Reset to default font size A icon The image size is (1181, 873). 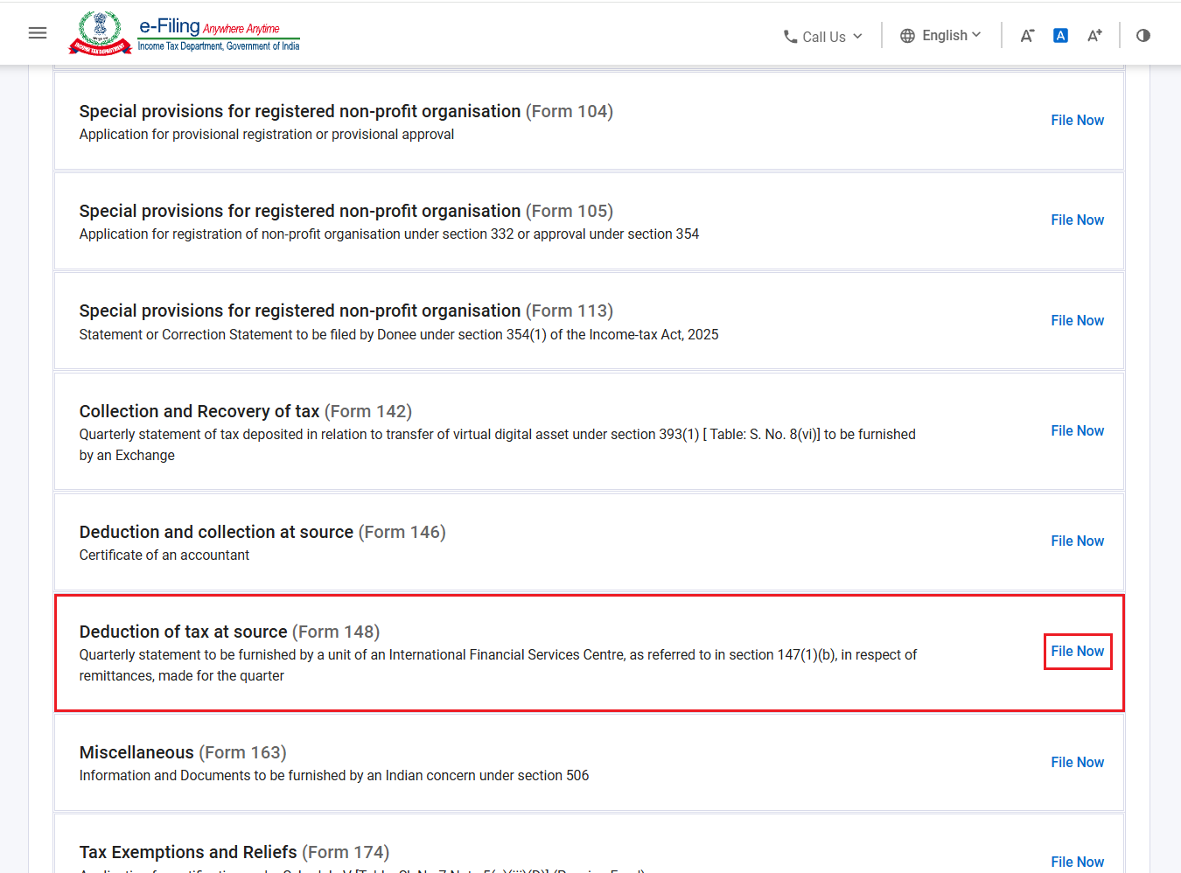(x=1060, y=36)
